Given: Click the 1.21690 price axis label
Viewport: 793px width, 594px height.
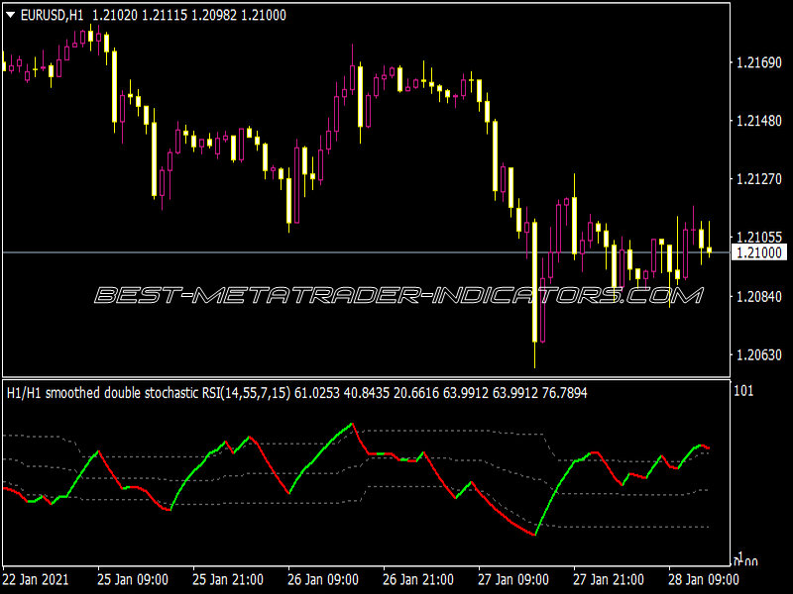Looking at the screenshot, I should 759,62.
